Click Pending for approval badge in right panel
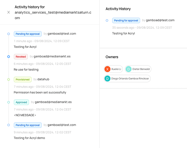The height and width of the screenshot is (148, 187). [x=126, y=20]
